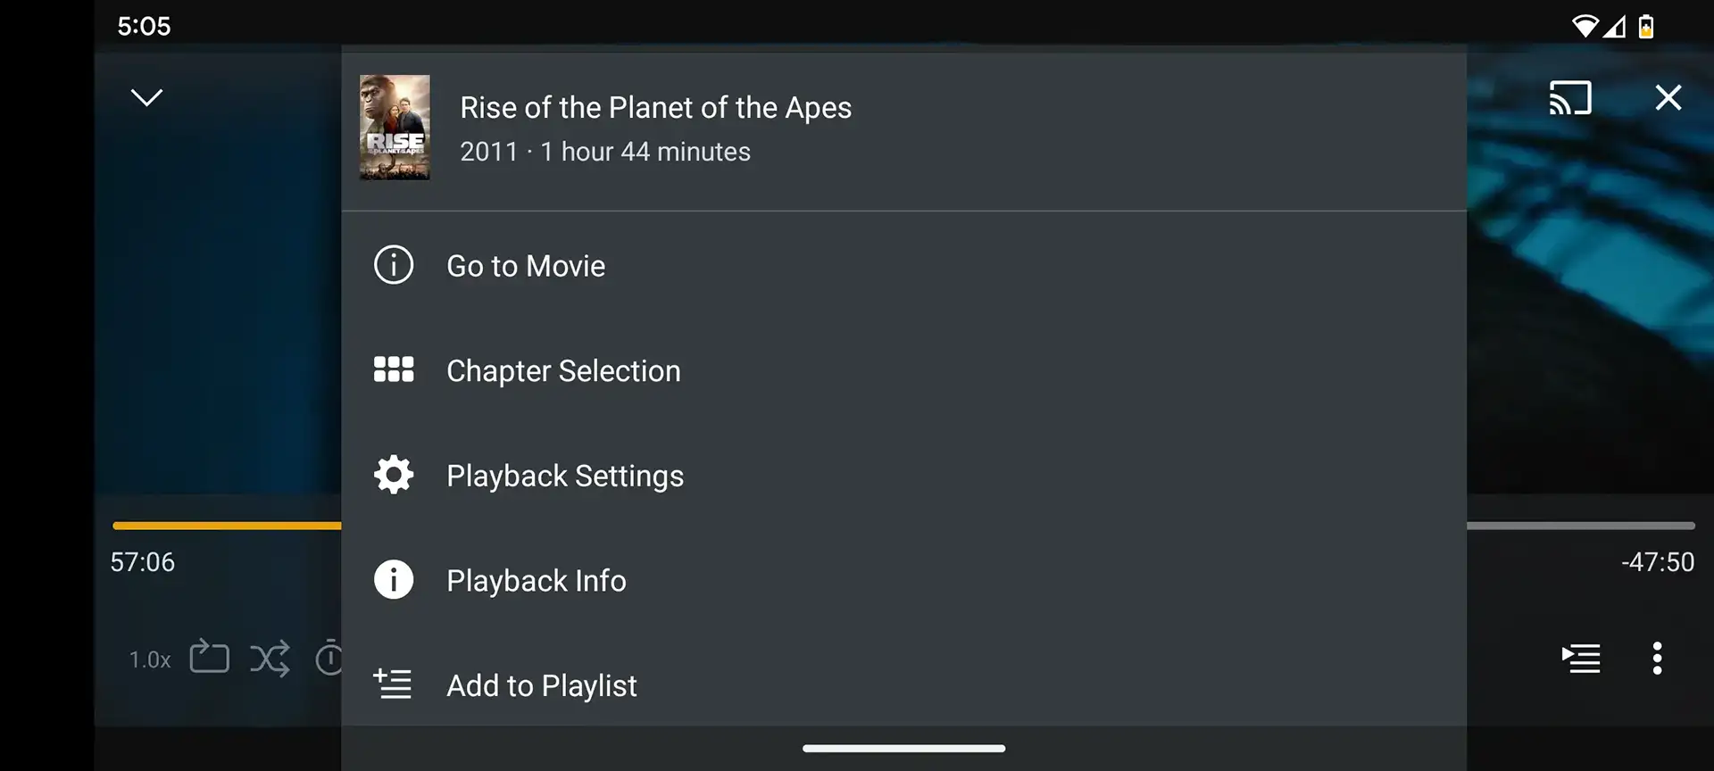The height and width of the screenshot is (771, 1714).
Task: Collapse the player with the down chevron
Action: (146, 96)
